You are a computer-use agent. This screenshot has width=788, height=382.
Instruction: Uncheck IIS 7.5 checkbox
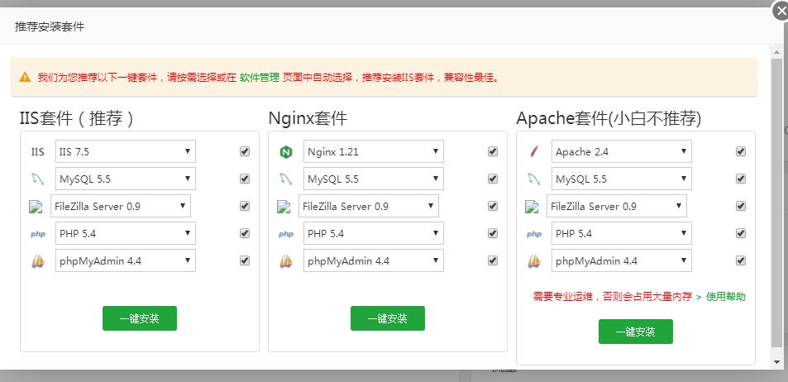coord(245,151)
